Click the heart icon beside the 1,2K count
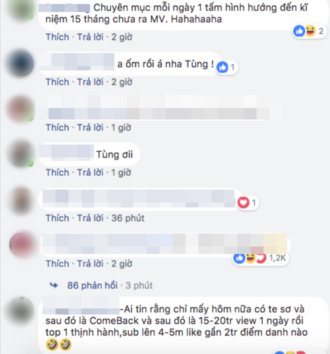The height and width of the screenshot is (354, 330). point(261,258)
